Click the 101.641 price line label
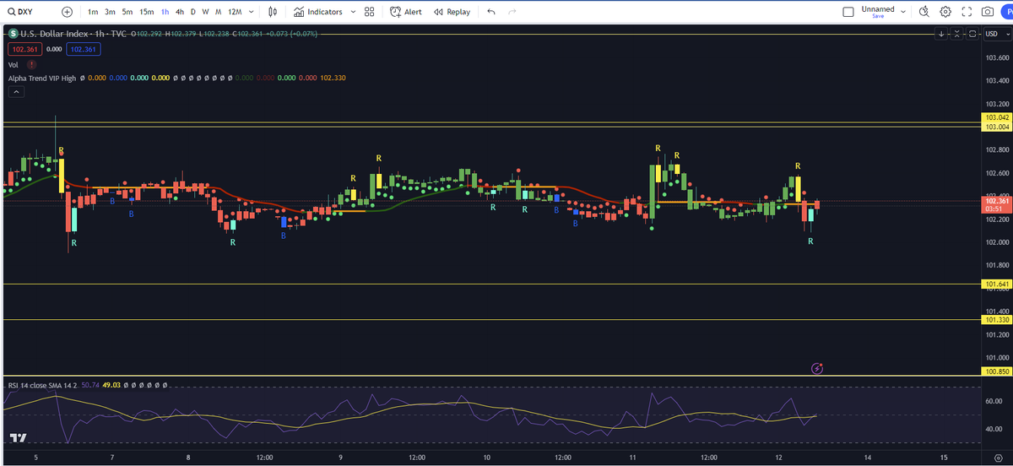 [997, 284]
